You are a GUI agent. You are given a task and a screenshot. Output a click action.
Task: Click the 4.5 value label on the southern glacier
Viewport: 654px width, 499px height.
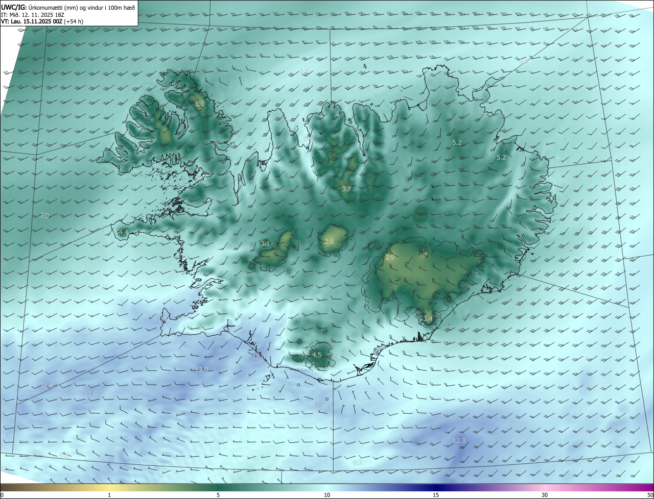[x=317, y=355]
